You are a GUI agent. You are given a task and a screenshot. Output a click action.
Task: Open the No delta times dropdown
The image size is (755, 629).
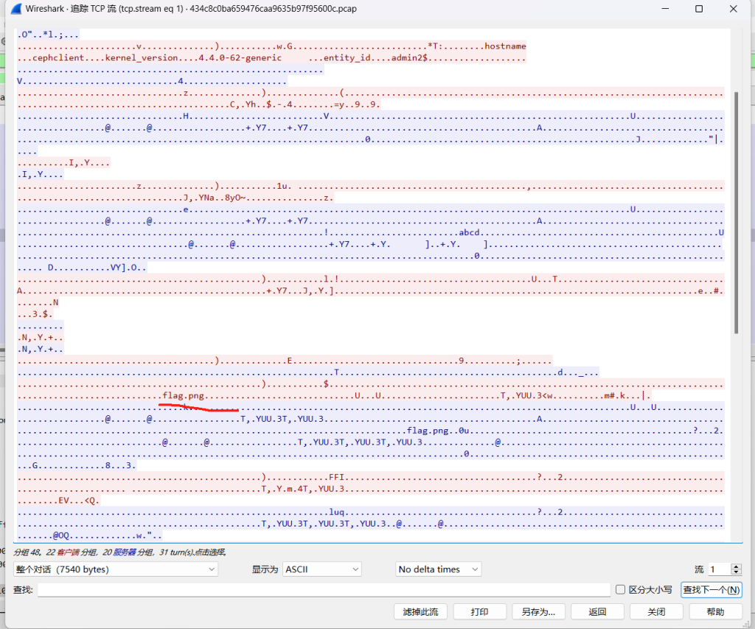(x=438, y=569)
